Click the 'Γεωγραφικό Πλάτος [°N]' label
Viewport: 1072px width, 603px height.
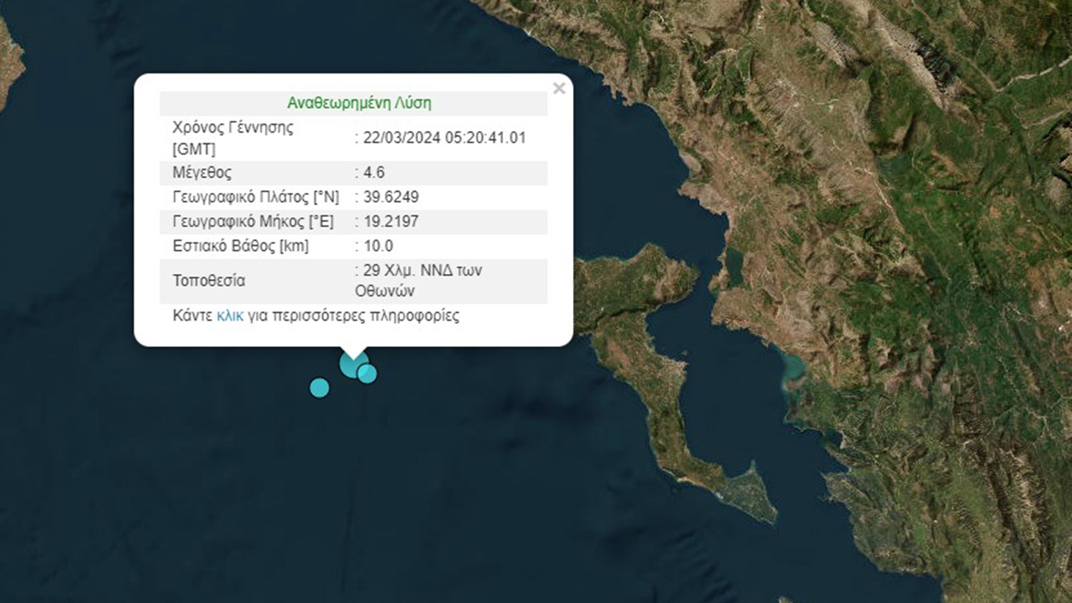click(256, 197)
